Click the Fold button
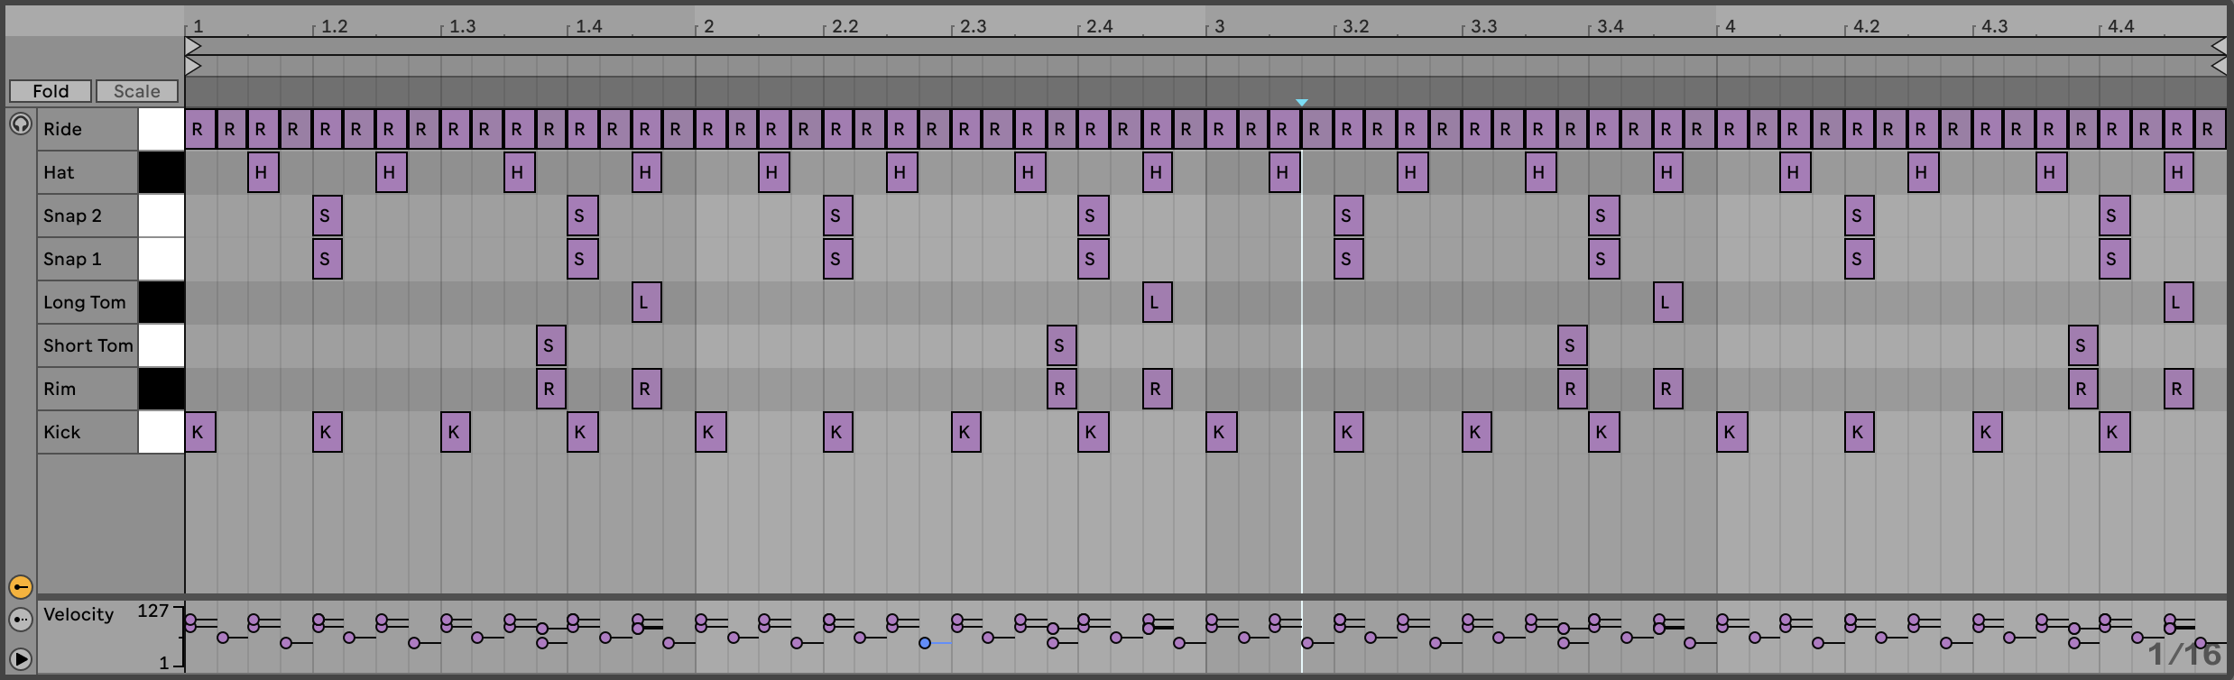 [x=51, y=91]
